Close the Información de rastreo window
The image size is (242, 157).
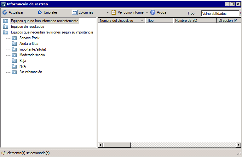238,4
